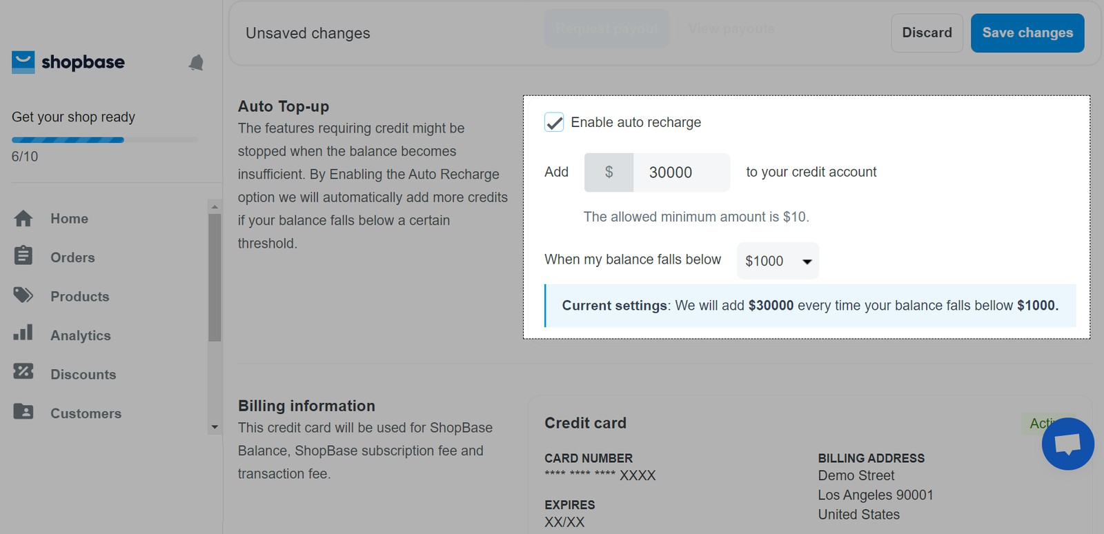
Task: Discard the unsaved changes
Action: [927, 33]
